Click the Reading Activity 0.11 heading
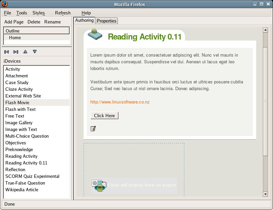Viewport: 273px width, 210px height. 144,37
